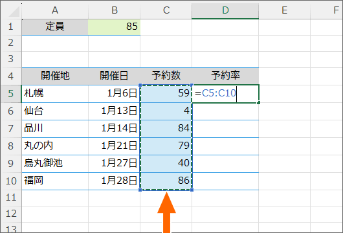This screenshot has height=233, width=343.
Task: Select column E header
Action: click(284, 10)
